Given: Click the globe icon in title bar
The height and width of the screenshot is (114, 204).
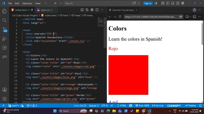Looking at the screenshot, I should (x=183, y=3).
